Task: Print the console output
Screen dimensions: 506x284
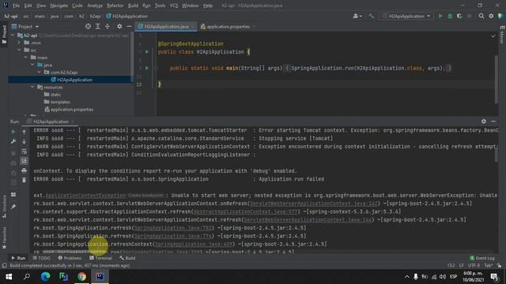Action: coord(24,170)
